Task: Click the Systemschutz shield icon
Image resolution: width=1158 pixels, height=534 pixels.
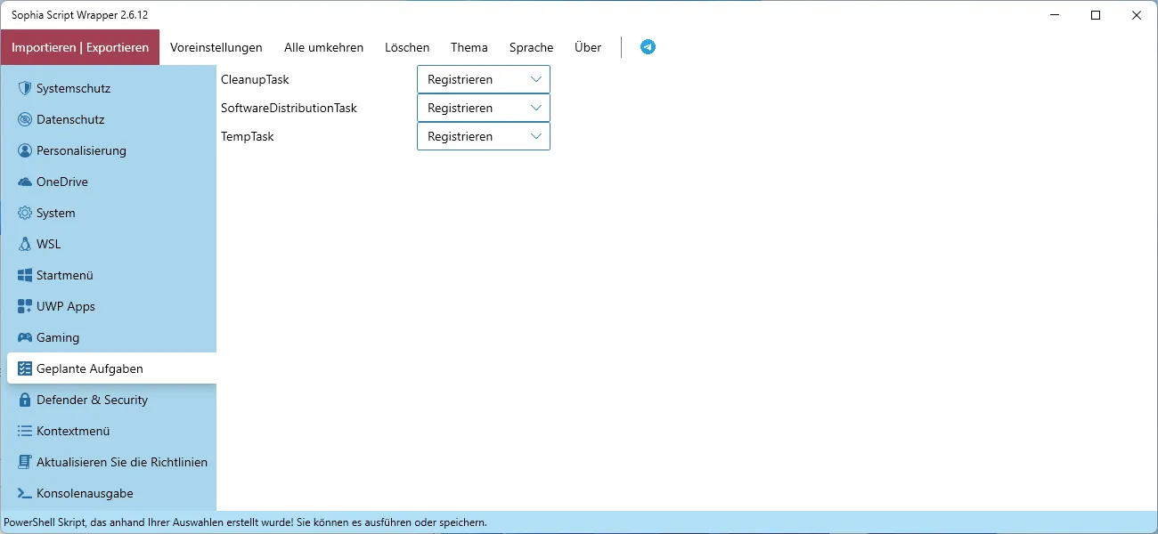Action: 25,88
